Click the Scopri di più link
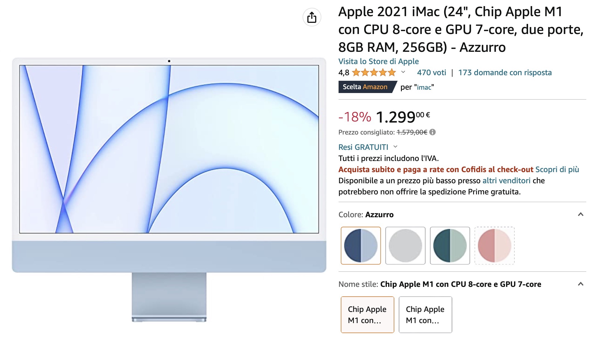This screenshot has height=337, width=598. point(557,169)
